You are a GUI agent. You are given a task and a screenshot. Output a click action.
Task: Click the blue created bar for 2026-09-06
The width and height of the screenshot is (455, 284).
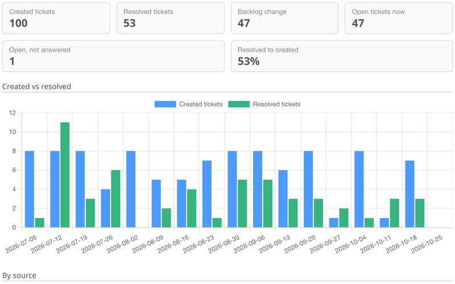pos(258,189)
